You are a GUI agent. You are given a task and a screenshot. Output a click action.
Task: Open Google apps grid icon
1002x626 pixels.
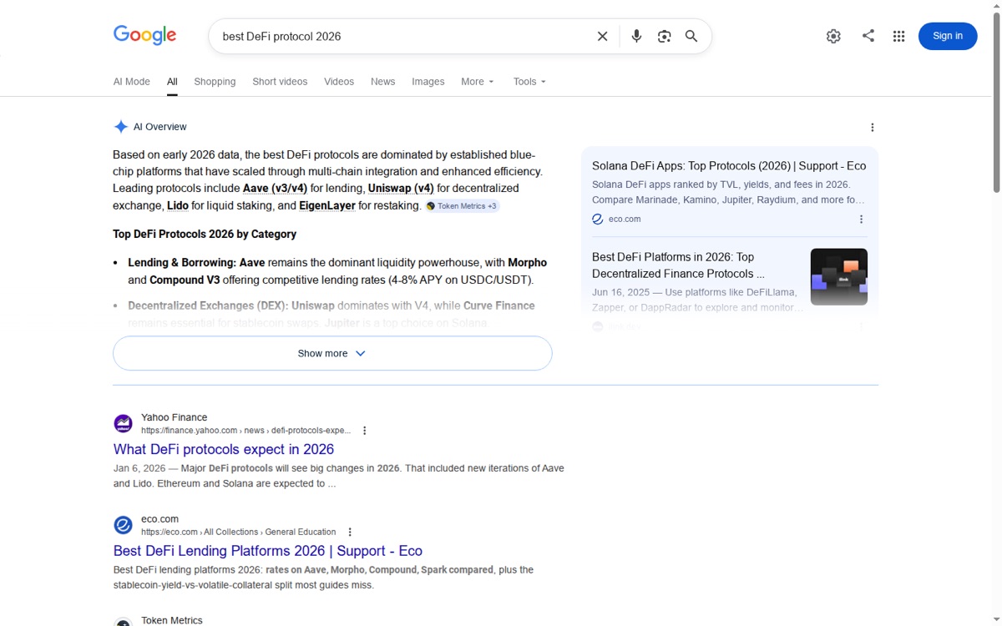[x=898, y=36]
